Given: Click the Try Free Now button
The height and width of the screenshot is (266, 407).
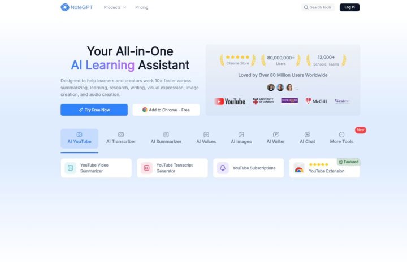Looking at the screenshot, I should click(x=94, y=110).
